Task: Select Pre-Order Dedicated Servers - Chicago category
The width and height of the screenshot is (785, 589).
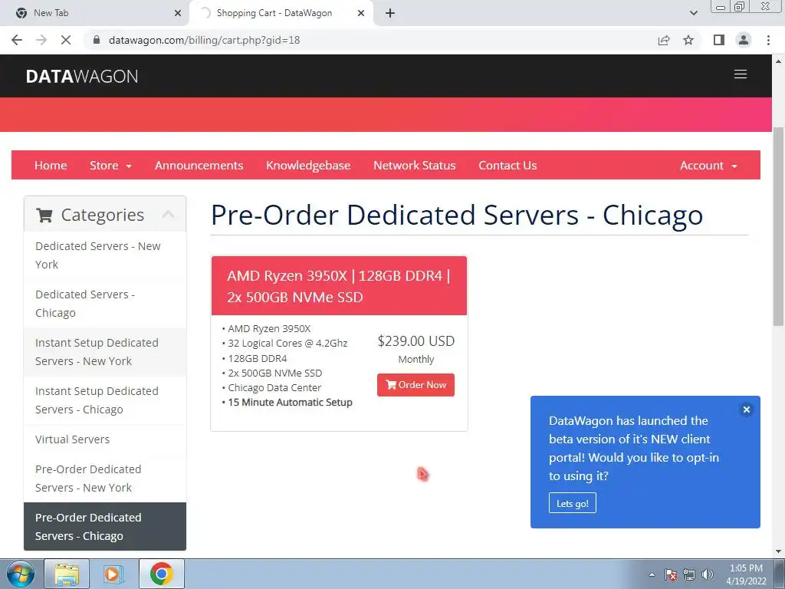Action: click(104, 526)
